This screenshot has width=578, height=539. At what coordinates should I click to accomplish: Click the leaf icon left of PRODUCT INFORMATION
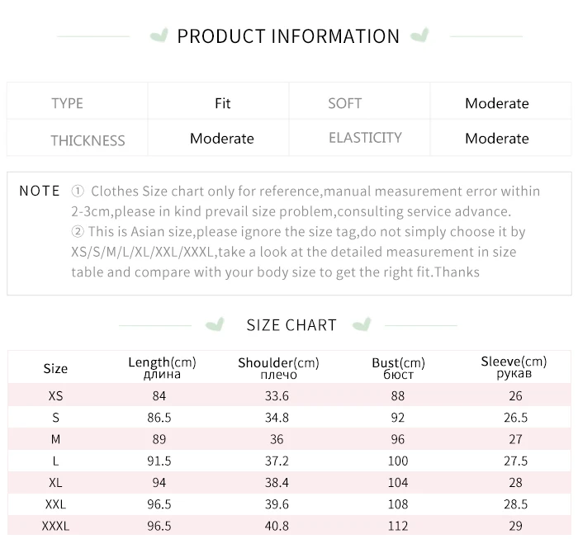tap(159, 35)
